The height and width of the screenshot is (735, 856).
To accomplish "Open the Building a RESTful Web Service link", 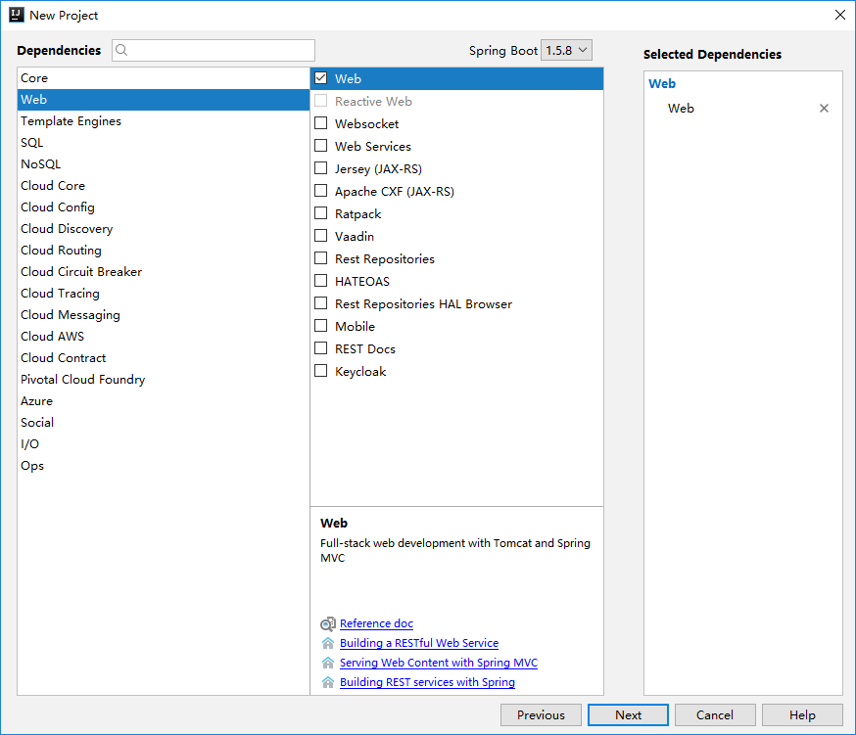I will coord(419,643).
